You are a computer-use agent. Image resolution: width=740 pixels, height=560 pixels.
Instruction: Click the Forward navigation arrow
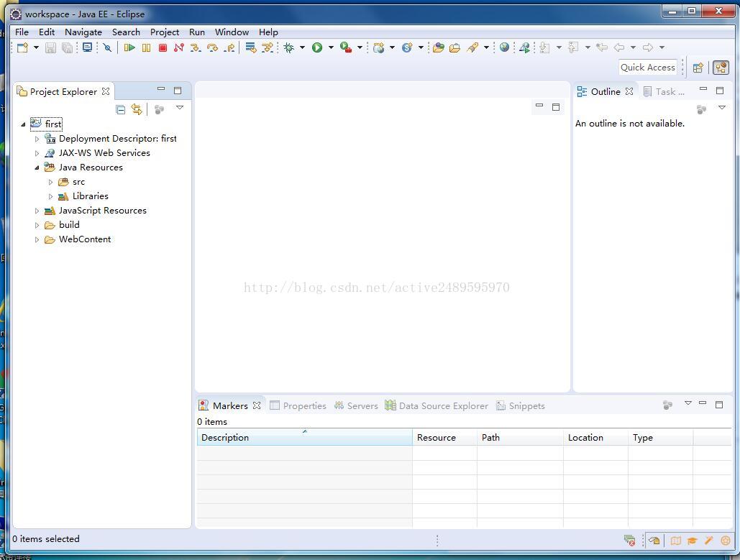pos(648,47)
